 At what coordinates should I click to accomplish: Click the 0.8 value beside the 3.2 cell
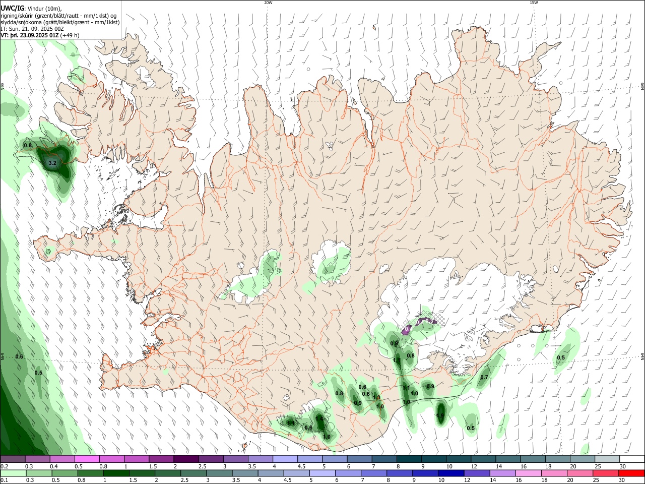click(x=28, y=146)
